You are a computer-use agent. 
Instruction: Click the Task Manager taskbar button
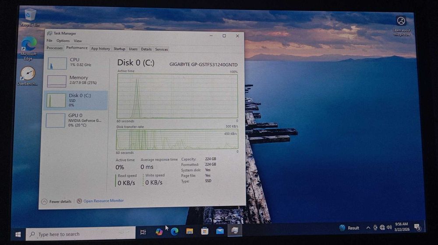point(235,231)
